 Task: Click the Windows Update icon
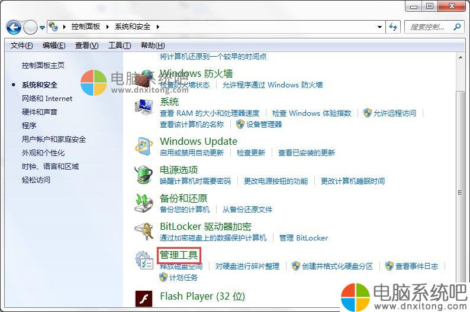[x=144, y=147]
